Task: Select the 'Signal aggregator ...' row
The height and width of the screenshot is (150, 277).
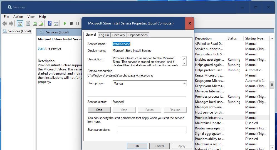Action: tap(232, 134)
